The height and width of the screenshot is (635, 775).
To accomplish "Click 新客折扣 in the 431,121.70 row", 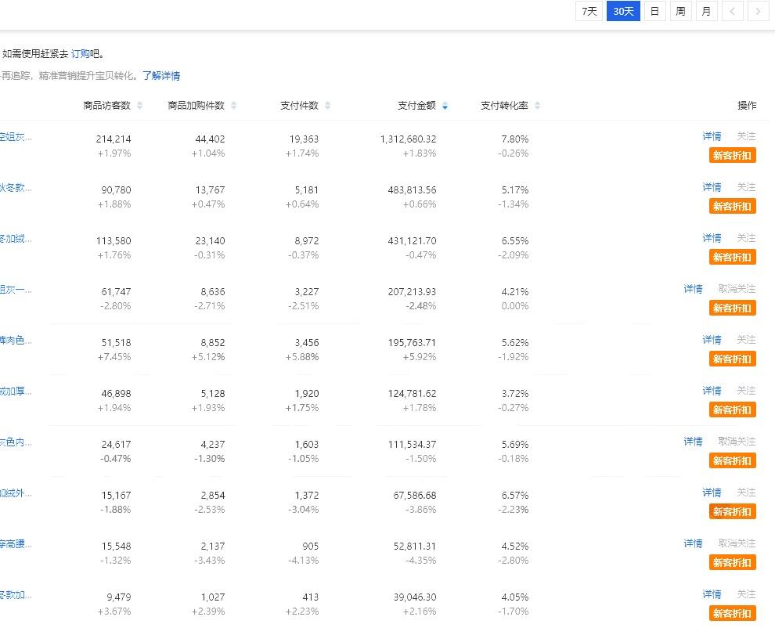I will [x=732, y=258].
